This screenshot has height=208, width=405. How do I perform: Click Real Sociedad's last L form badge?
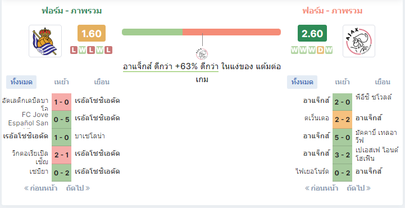pyautogui.click(x=108, y=50)
